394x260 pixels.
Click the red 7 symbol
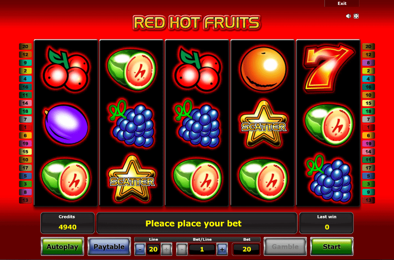[328, 68]
